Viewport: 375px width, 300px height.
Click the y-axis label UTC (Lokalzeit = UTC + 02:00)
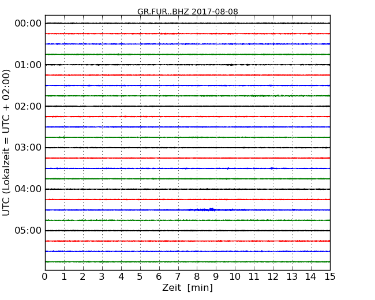pyautogui.click(x=6, y=142)
